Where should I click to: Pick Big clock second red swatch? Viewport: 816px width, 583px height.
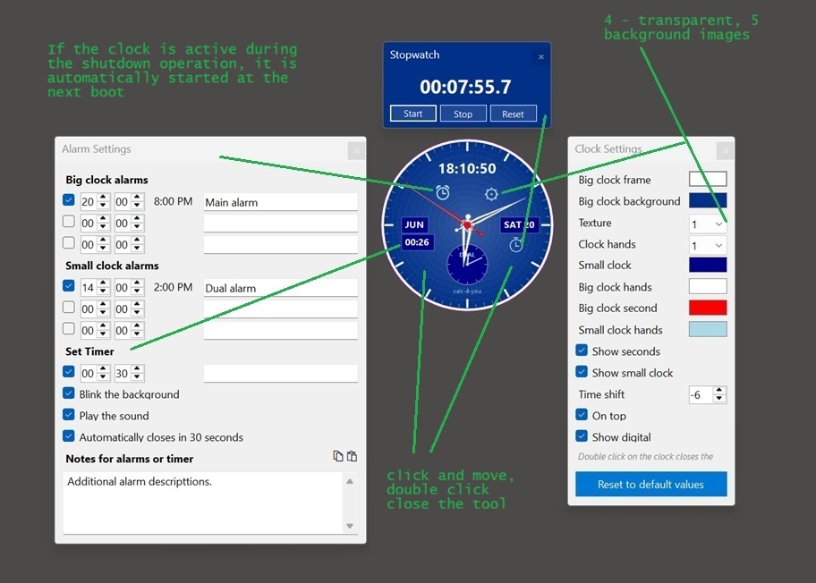point(708,308)
